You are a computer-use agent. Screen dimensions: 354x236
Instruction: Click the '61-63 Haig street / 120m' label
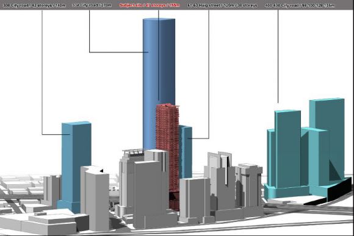[x=222, y=5]
